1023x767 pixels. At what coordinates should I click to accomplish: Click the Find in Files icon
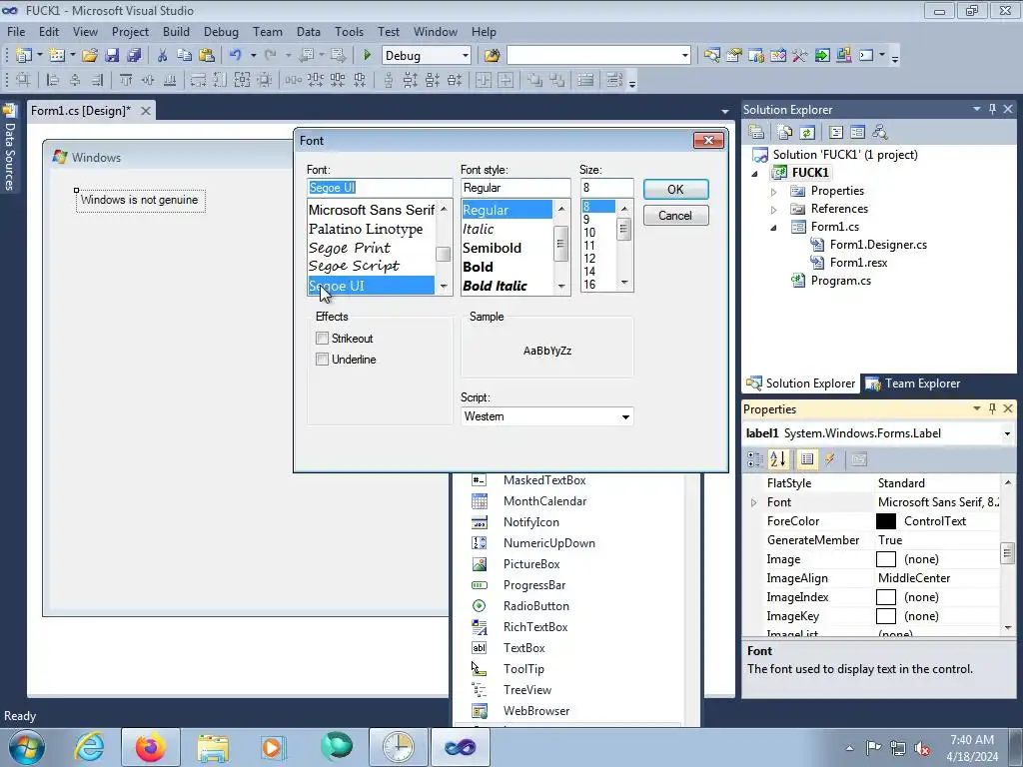click(x=492, y=56)
